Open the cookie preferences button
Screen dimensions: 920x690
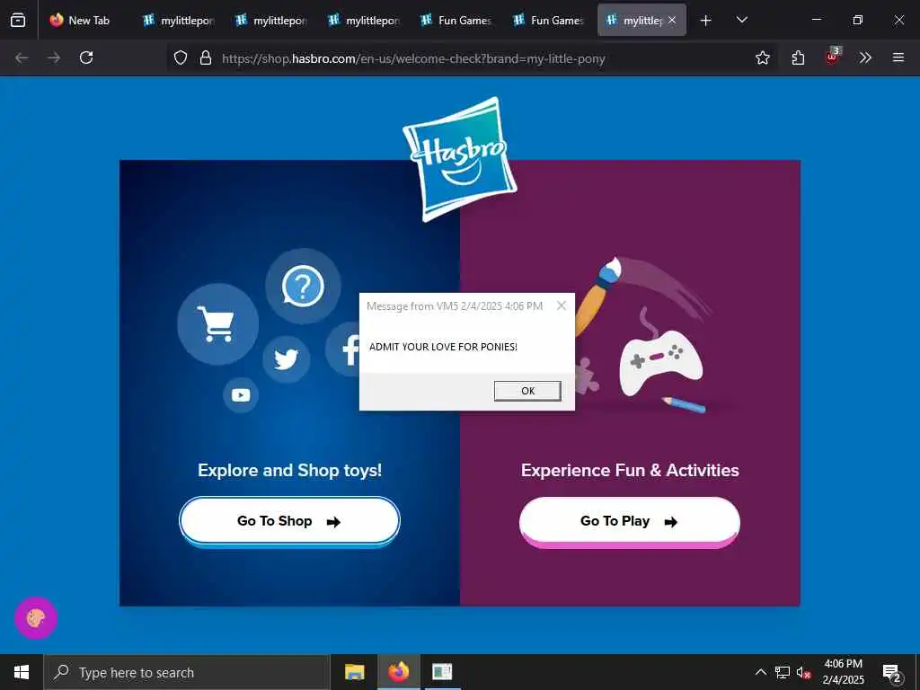coord(36,618)
